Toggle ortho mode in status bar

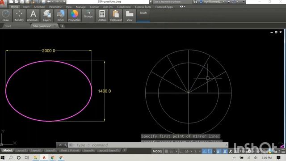click(181, 151)
